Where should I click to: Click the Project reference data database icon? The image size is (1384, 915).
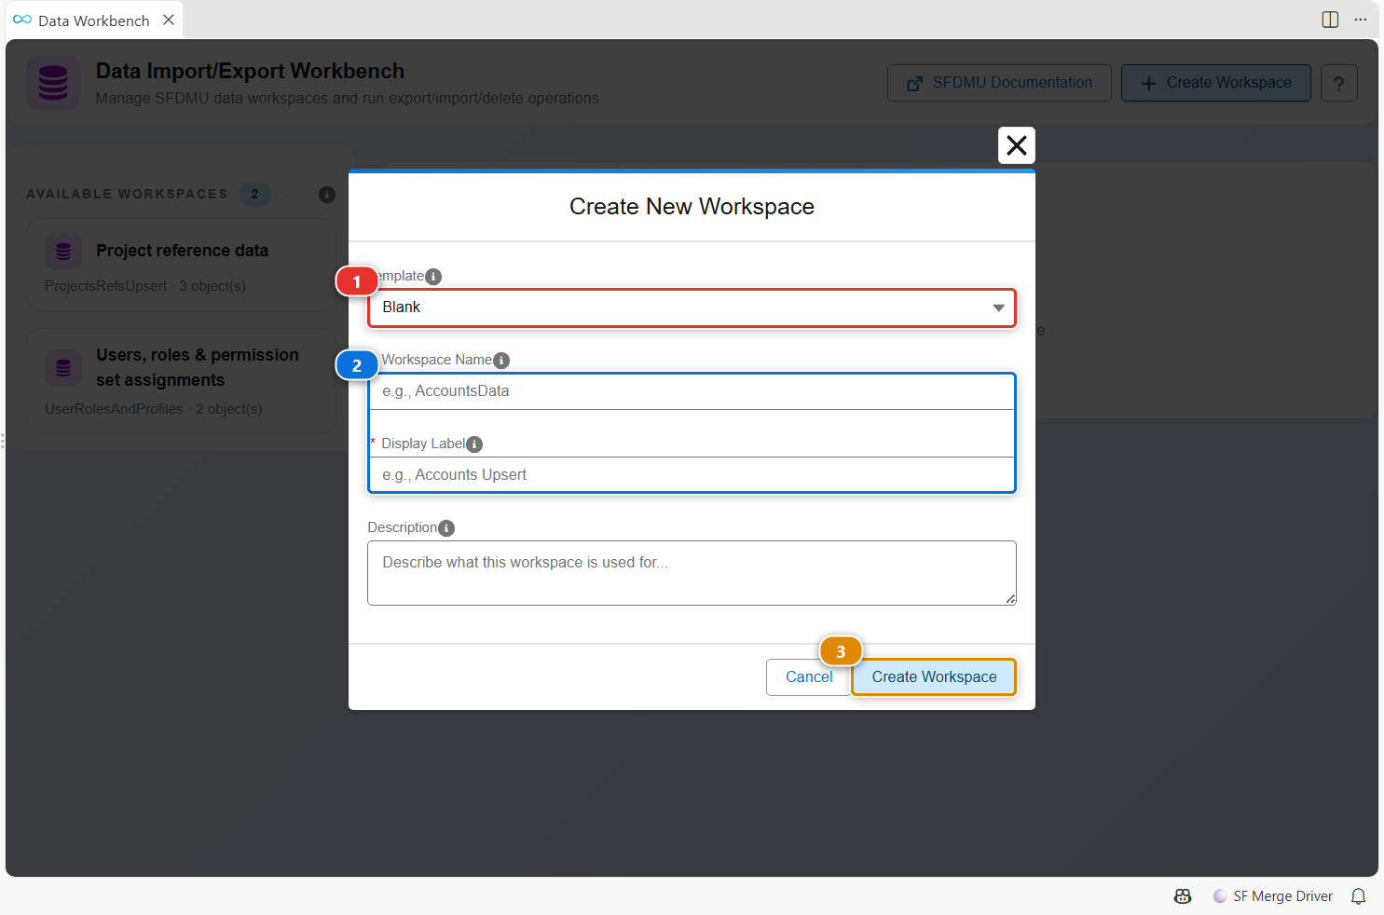pyautogui.click(x=63, y=252)
